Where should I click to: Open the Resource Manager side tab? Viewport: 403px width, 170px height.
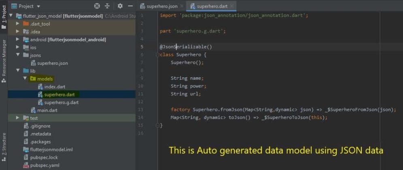pos(4,61)
